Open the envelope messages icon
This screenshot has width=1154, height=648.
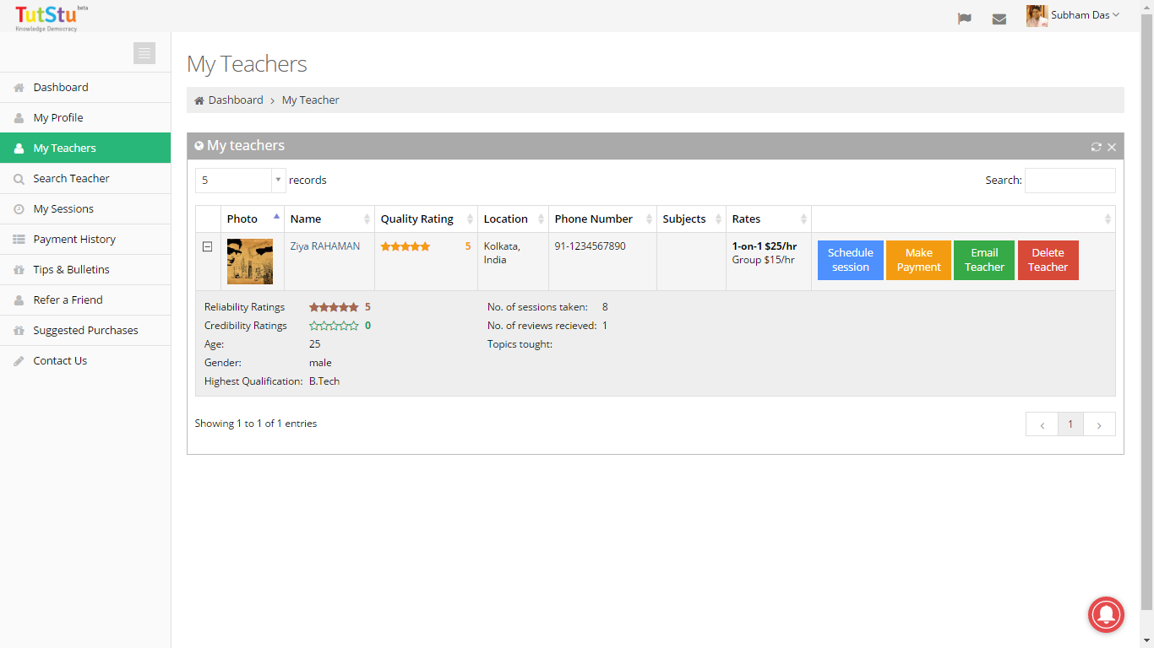point(999,19)
